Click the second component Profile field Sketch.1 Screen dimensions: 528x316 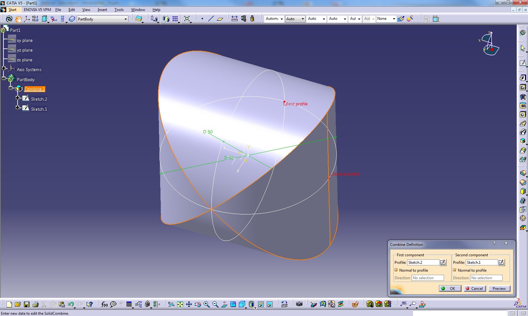pos(482,262)
